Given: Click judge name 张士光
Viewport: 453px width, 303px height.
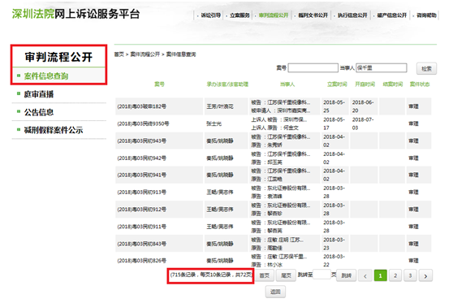Looking at the screenshot, I should [x=214, y=123].
